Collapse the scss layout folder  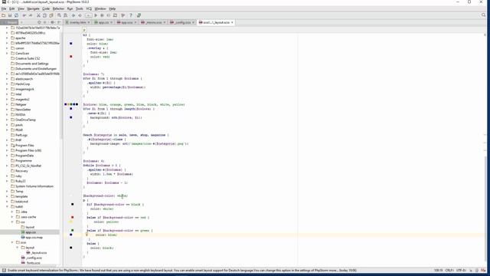coord(17,248)
